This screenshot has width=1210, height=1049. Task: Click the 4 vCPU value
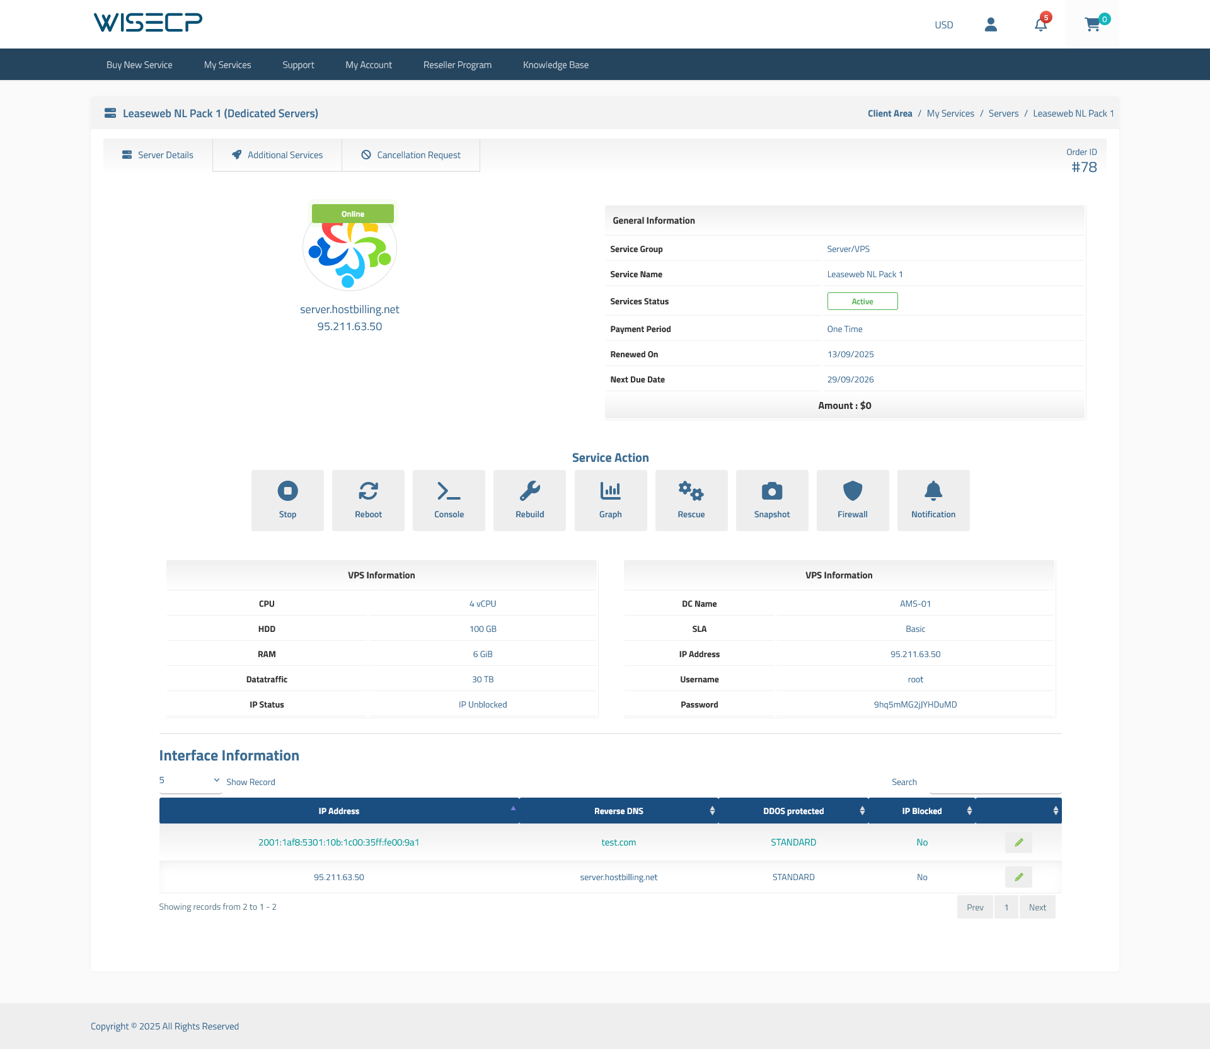click(483, 604)
